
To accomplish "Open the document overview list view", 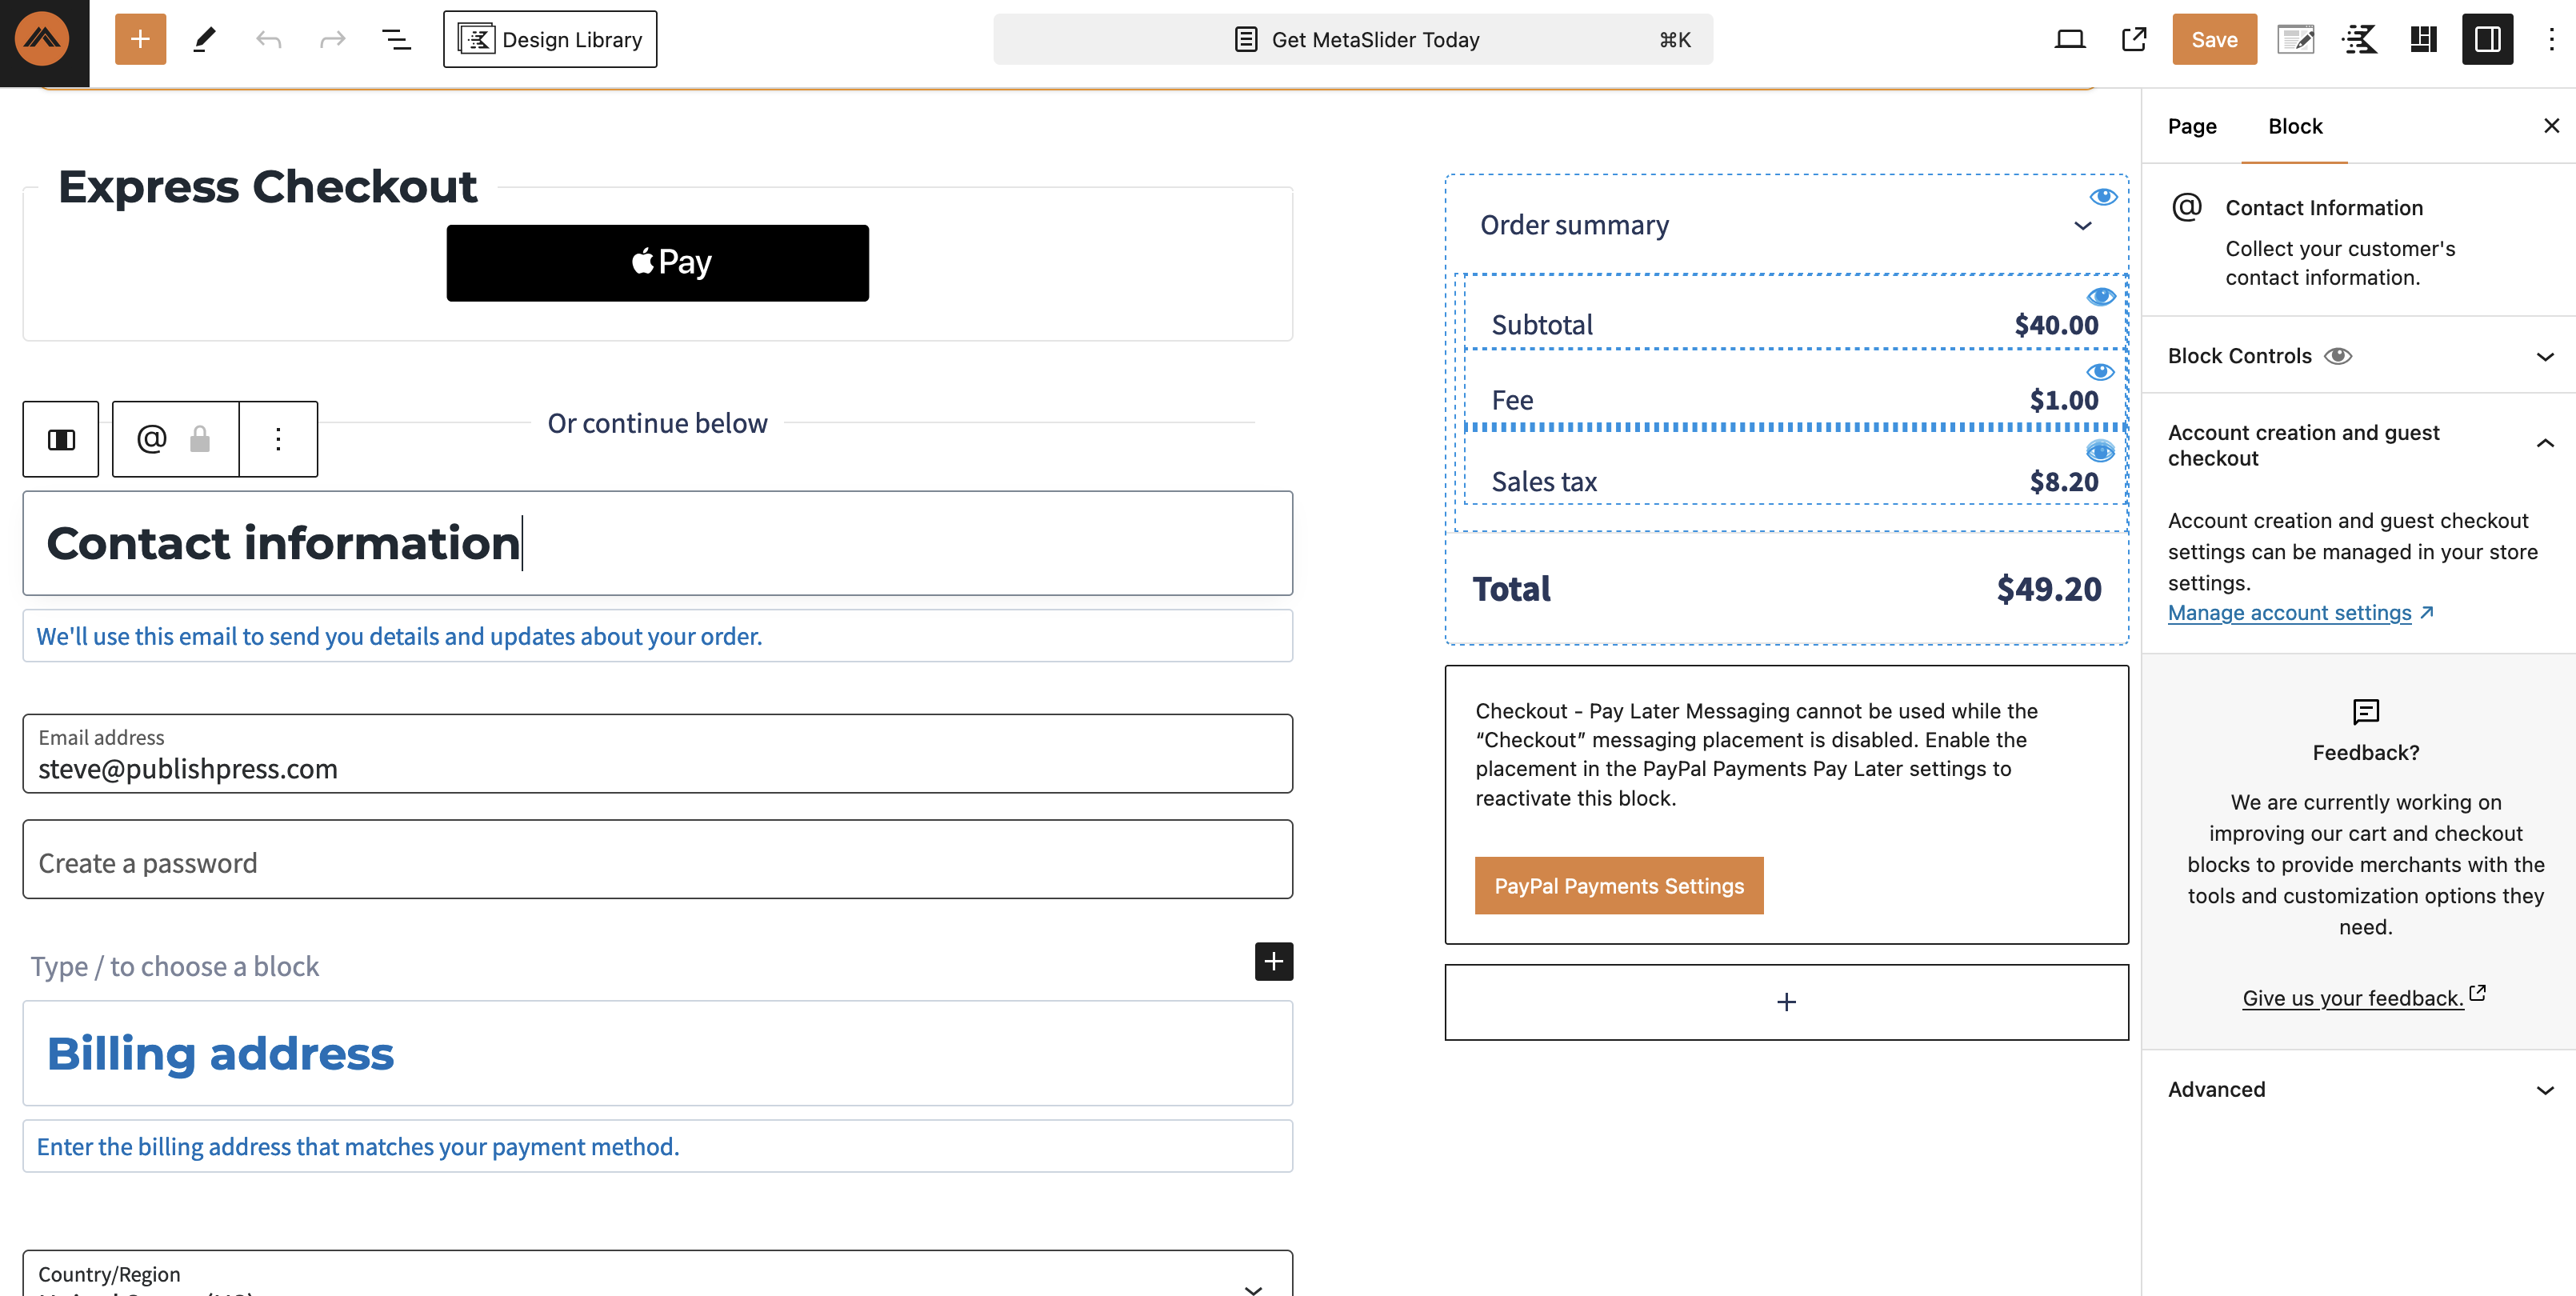I will click(396, 39).
